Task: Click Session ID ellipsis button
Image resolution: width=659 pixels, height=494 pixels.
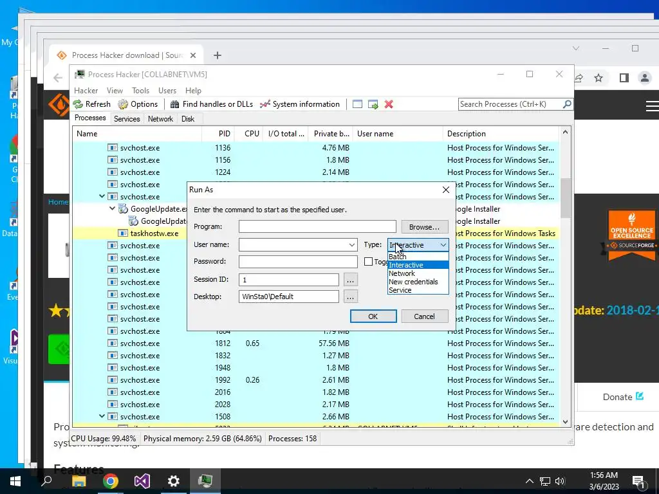Action: [x=351, y=279]
